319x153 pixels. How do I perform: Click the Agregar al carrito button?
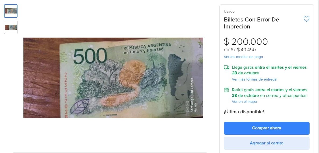267,143
